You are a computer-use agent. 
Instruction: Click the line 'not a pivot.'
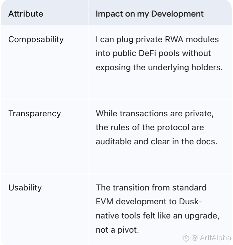coord(117,230)
